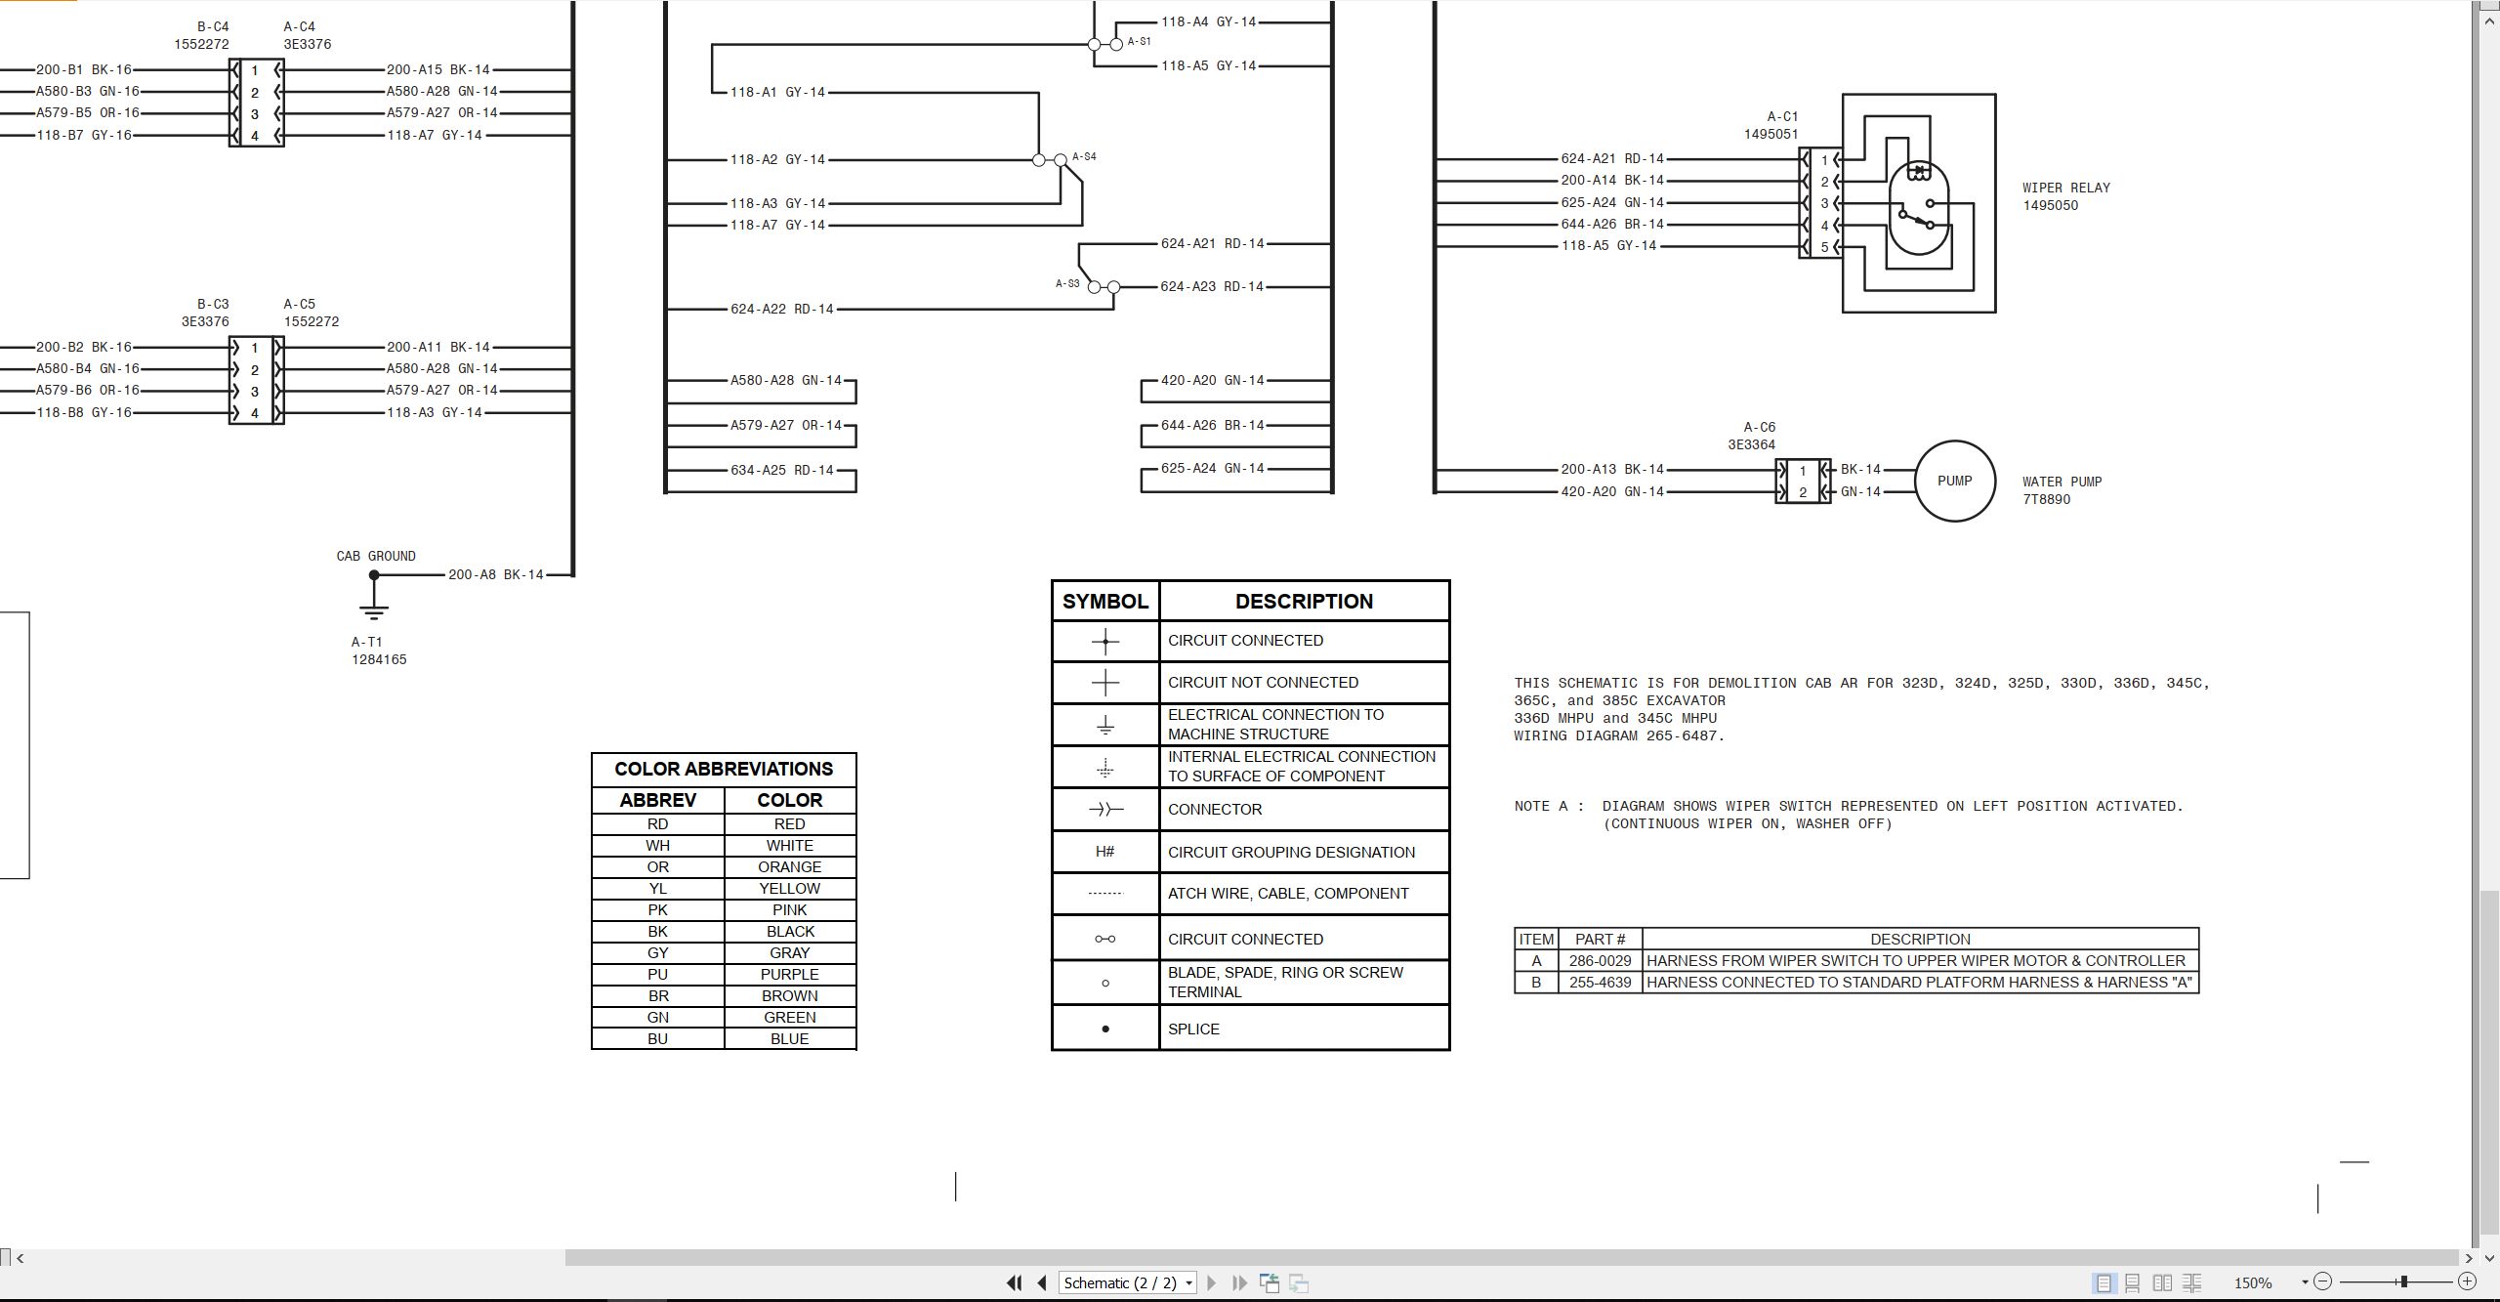2500x1302 pixels.
Task: Click the NOTE A text
Action: tap(1848, 815)
